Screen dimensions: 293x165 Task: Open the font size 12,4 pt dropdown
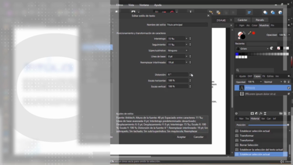point(231,20)
